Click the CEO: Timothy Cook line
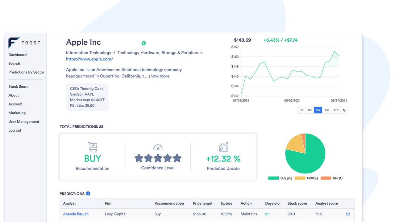Viewport: 395px width, 222px height. coord(87,89)
